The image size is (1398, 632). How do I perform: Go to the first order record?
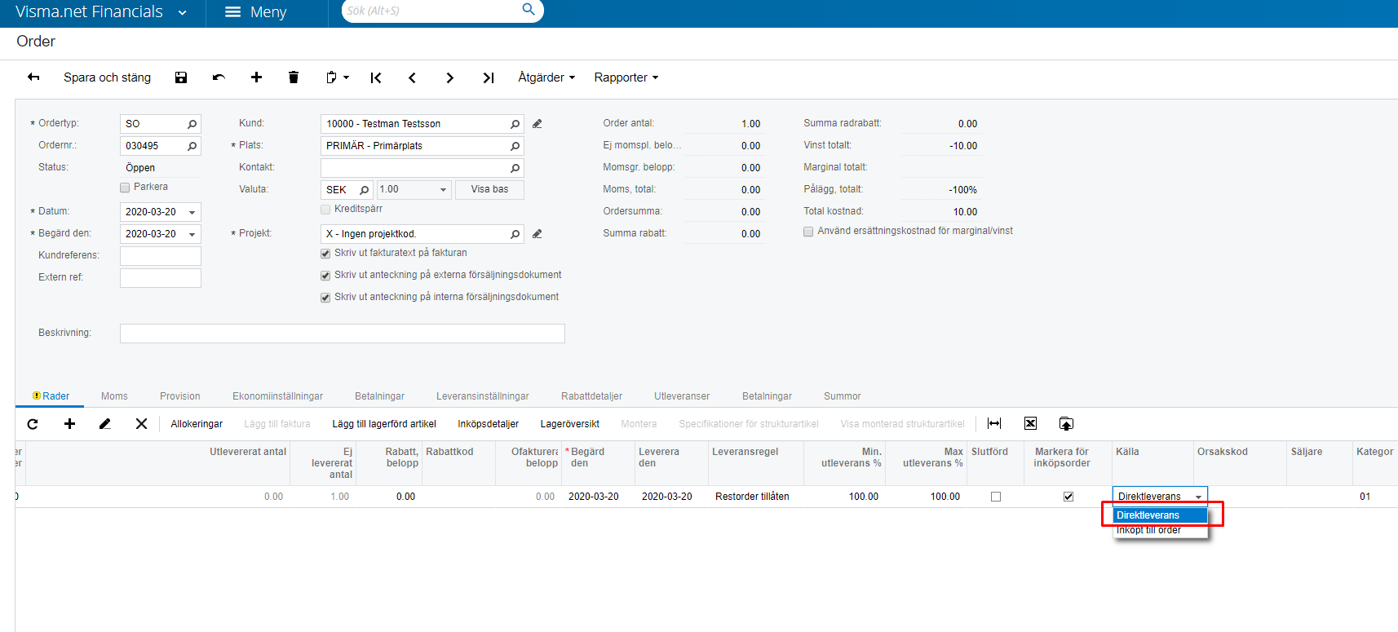coord(376,77)
